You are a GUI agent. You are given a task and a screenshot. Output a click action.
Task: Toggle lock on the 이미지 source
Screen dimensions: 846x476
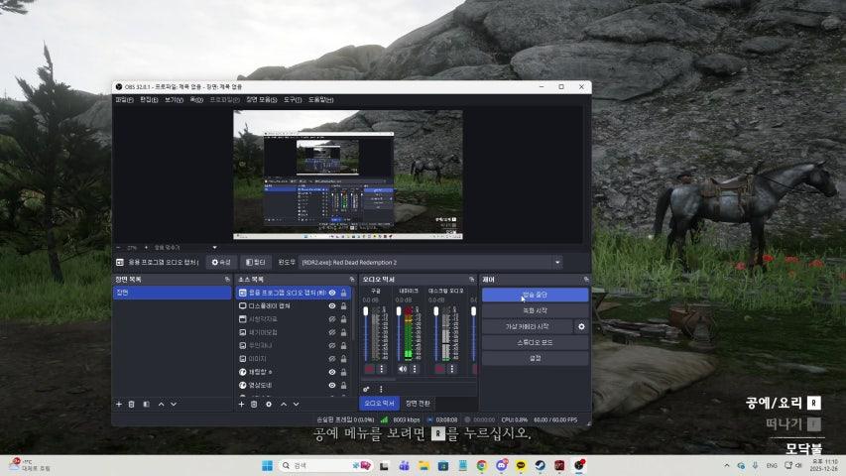(x=344, y=358)
